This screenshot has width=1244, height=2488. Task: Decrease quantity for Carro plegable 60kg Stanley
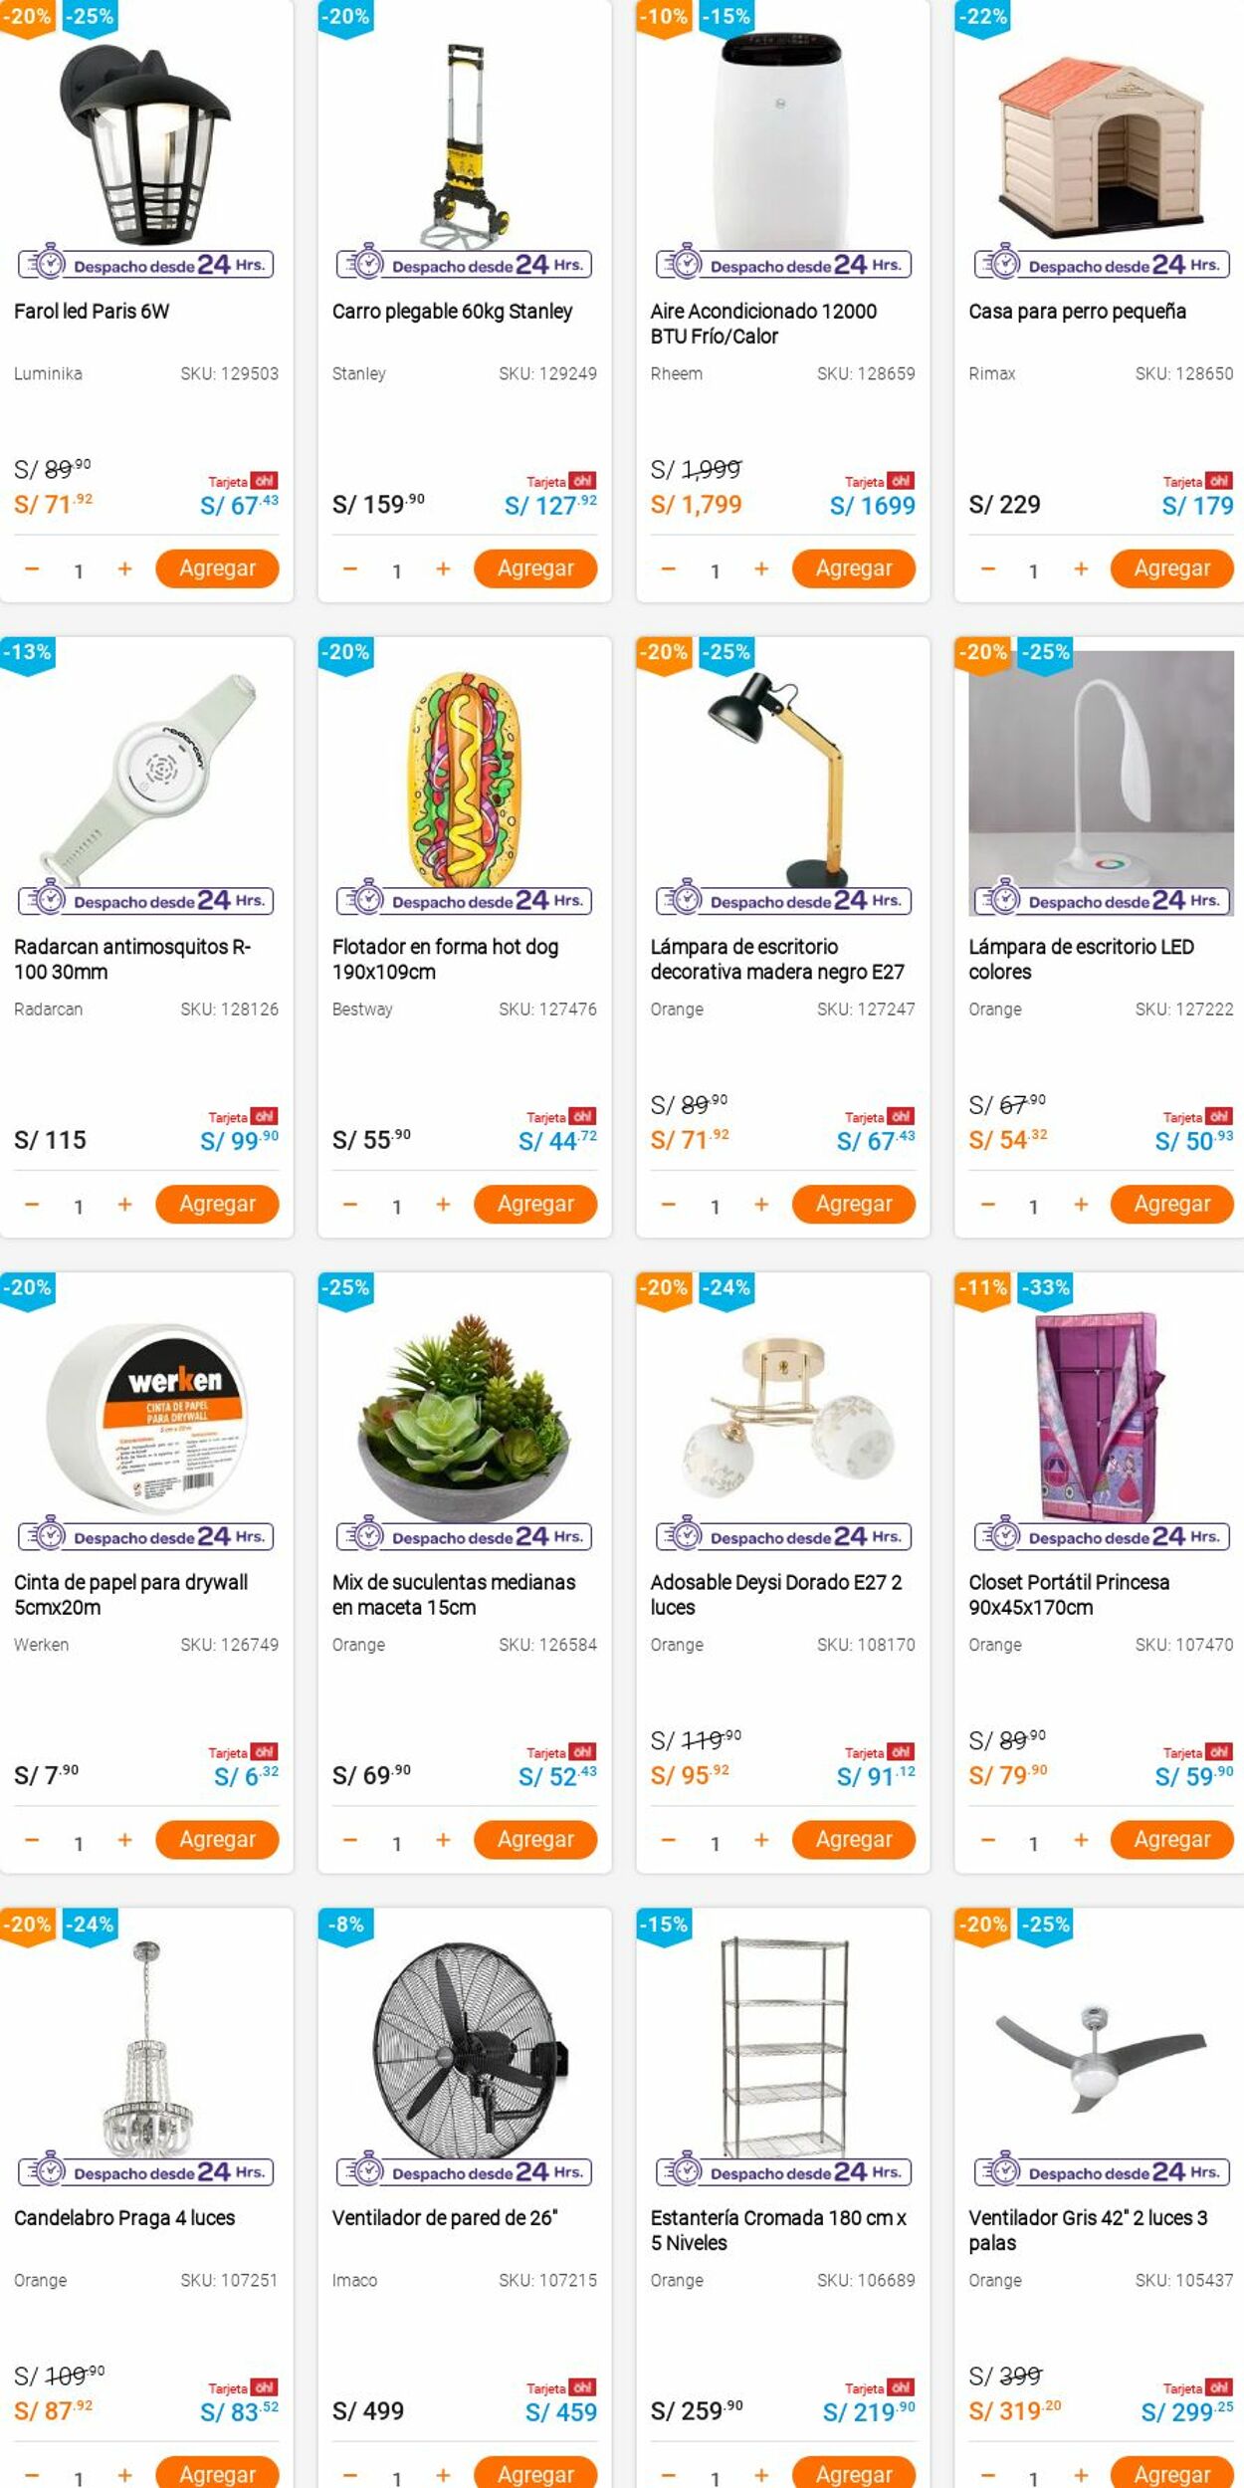pyautogui.click(x=349, y=568)
